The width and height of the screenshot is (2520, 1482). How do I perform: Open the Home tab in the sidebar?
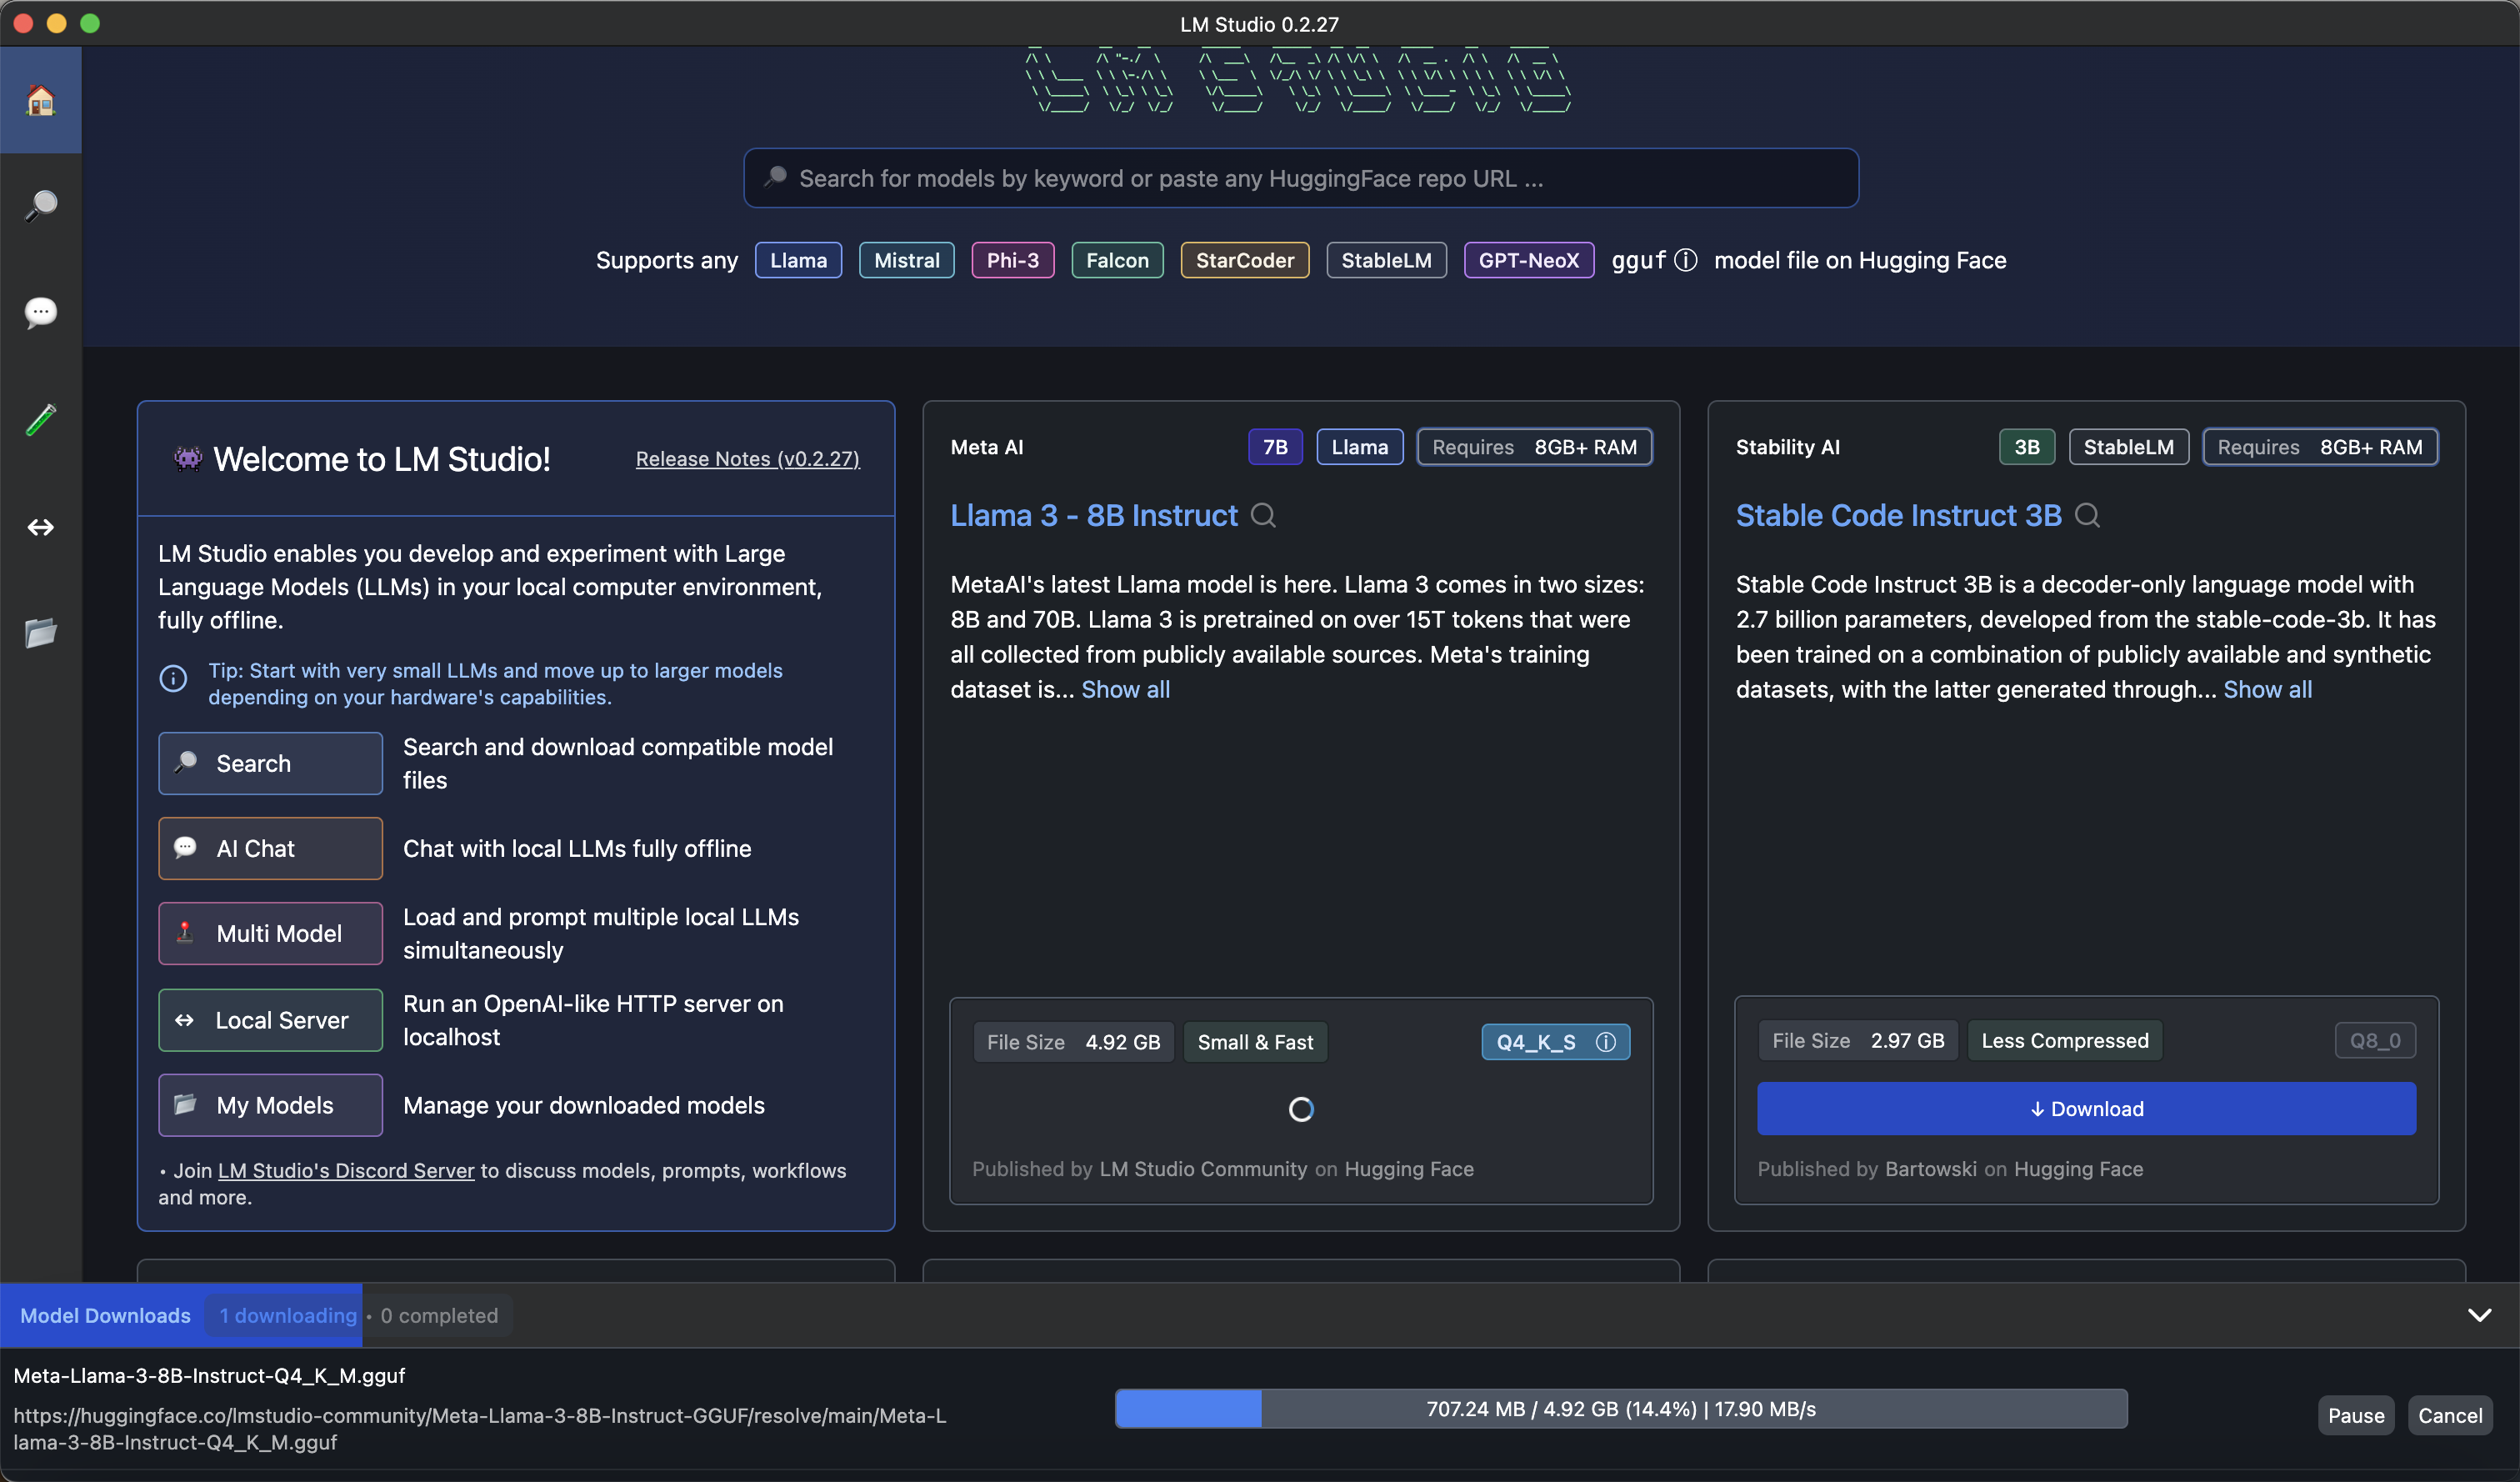coord(40,100)
